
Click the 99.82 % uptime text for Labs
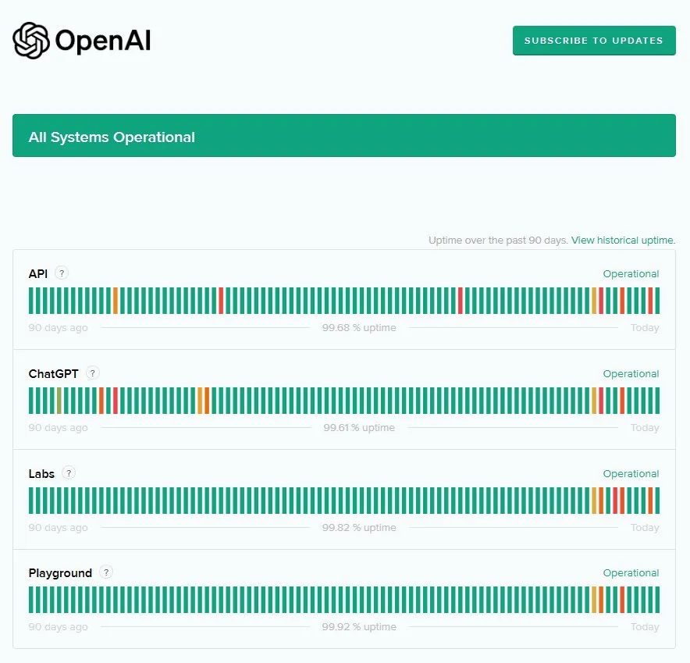point(359,528)
